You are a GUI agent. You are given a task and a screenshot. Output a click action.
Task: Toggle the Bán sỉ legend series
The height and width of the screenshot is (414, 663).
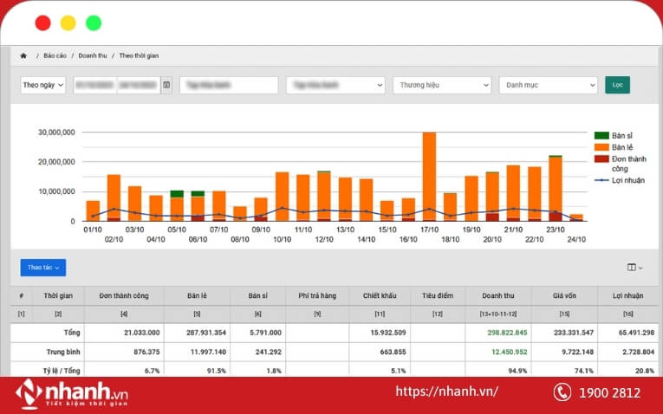(601, 136)
